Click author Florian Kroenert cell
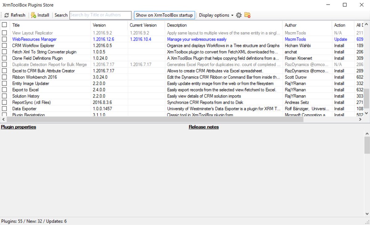Viewport: 370px width, 225px height. (x=298, y=58)
